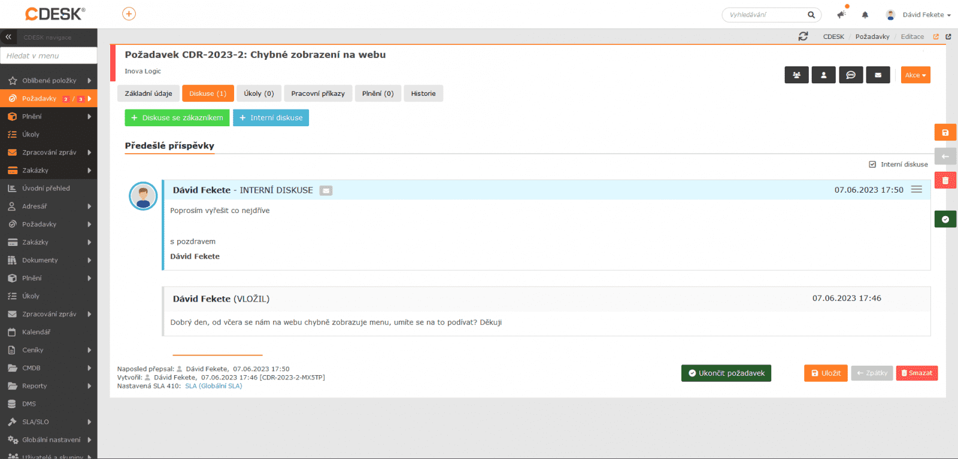Click the orange plus add-new icon
This screenshot has height=459, width=958.
coord(129,14)
